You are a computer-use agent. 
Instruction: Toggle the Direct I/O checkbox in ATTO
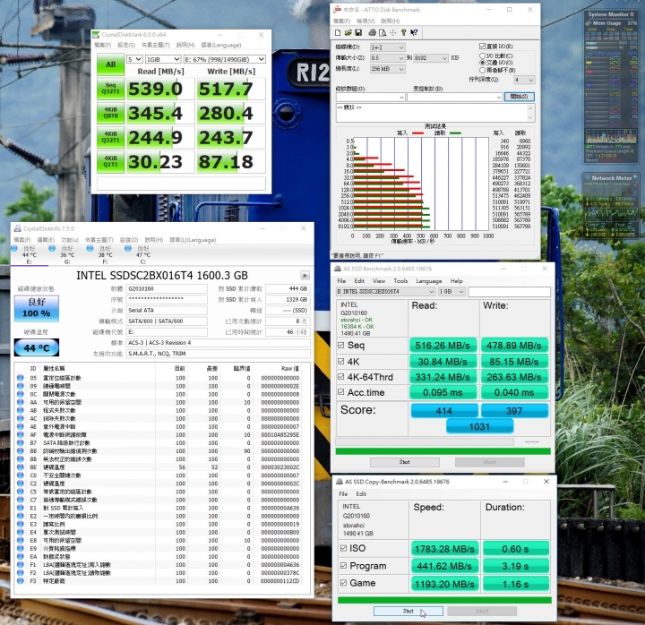(x=482, y=46)
